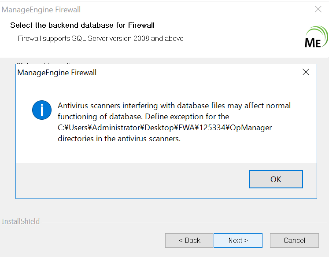Screen dimensions: 329x257
Task: Click the ManageEngine ME logo
Action: [x=316, y=37]
